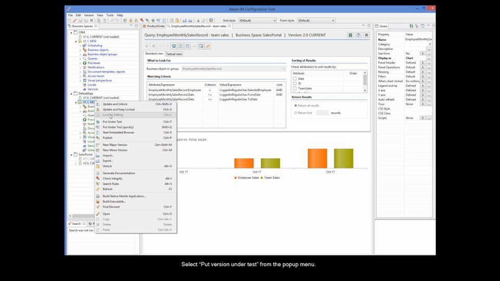Switch to the ProductOrder editor tab
This screenshot has height=281, width=500.
(x=154, y=26)
